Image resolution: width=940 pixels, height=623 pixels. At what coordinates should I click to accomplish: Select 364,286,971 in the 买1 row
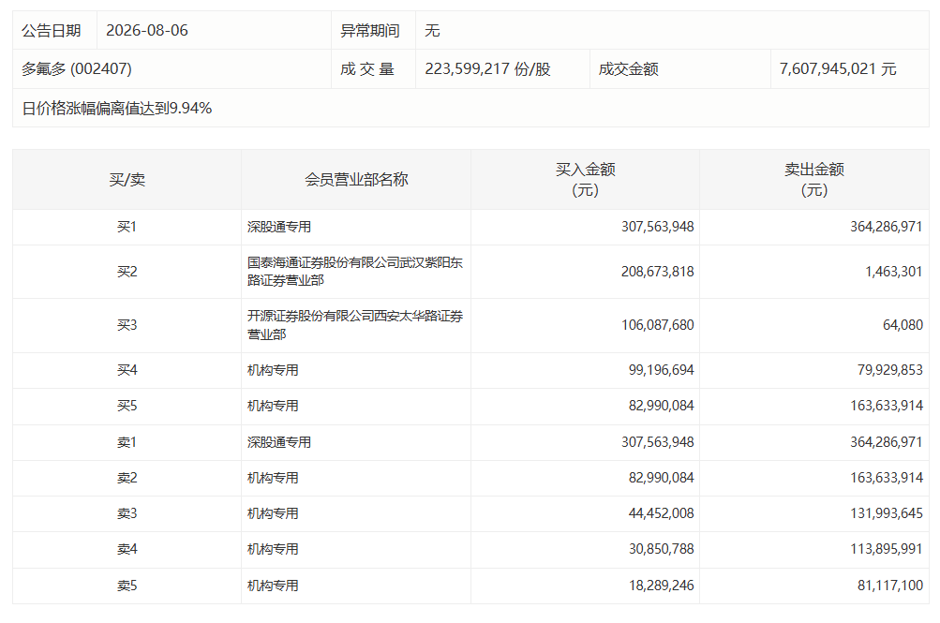coord(886,227)
